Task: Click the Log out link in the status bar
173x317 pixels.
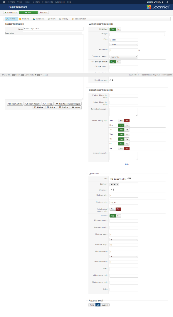Action: click(x=44, y=75)
